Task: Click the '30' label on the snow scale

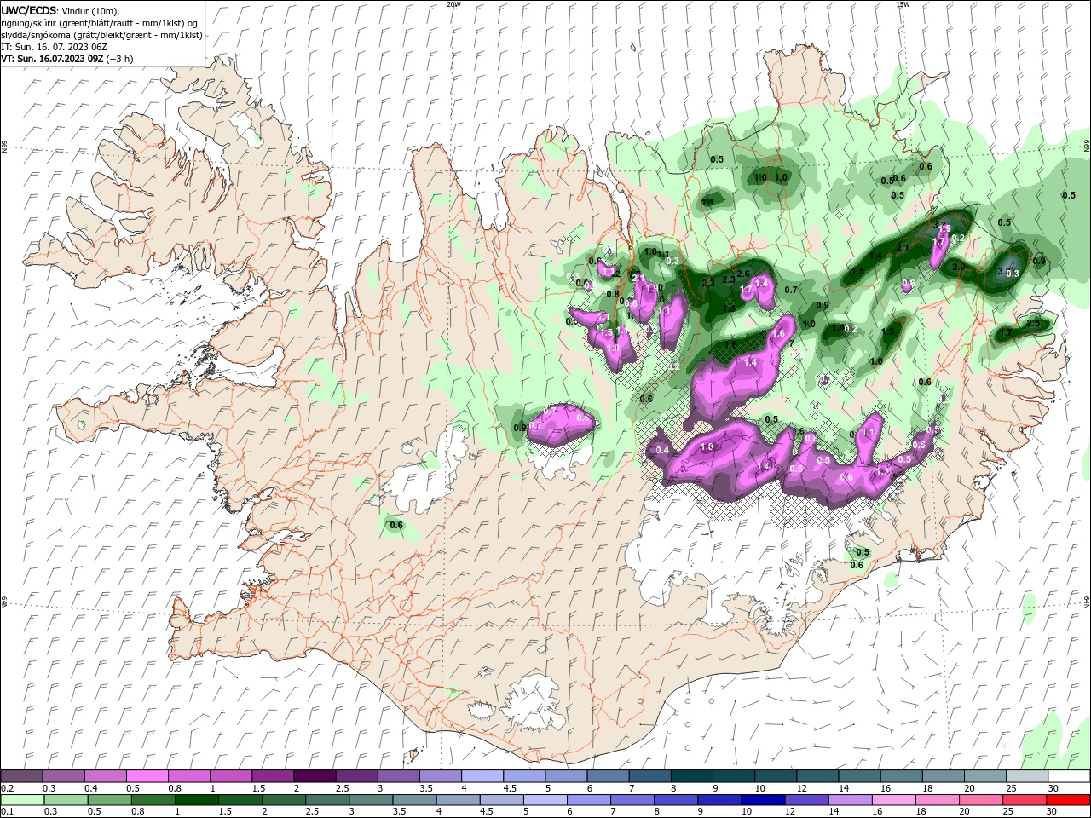Action: 1053,788
